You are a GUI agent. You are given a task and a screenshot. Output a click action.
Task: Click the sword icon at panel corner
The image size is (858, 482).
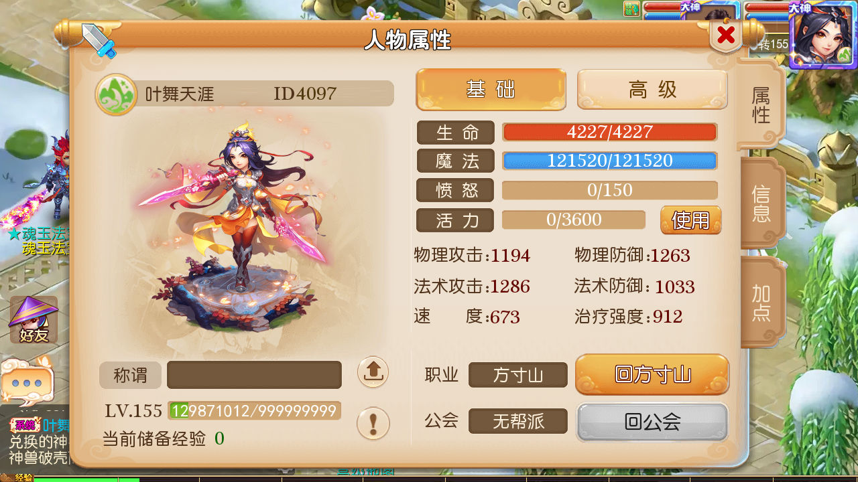pyautogui.click(x=99, y=40)
